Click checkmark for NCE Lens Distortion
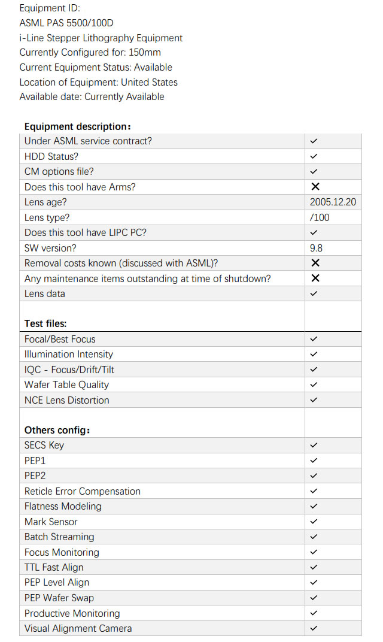Image resolution: width=383 pixels, height=642 pixels. pyautogui.click(x=314, y=400)
